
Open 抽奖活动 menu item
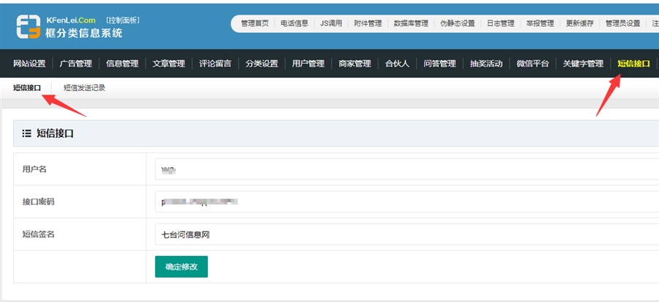point(486,64)
